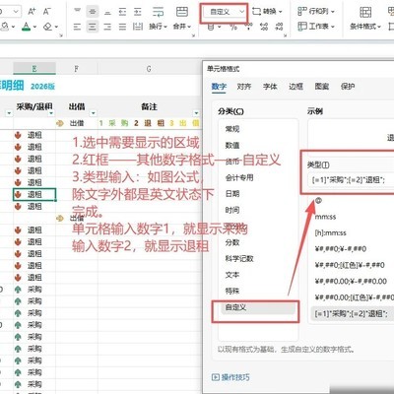Image resolution: width=394 pixels, height=394 pixels.
Task: Select 分数 category
Action: 232,242
